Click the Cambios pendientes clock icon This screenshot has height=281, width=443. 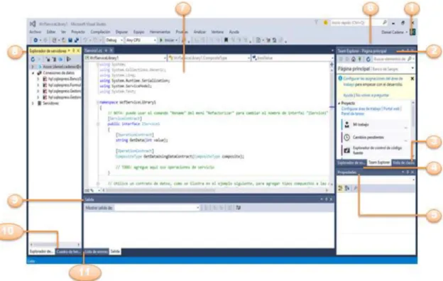pos(347,138)
